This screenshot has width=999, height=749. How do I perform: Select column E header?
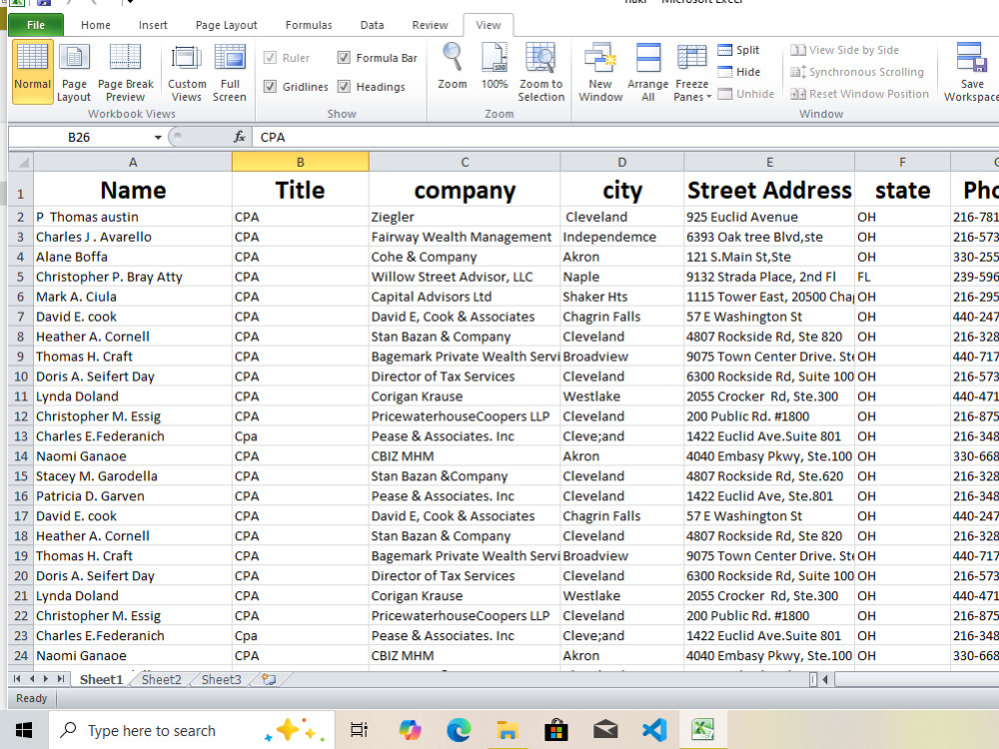click(x=769, y=162)
